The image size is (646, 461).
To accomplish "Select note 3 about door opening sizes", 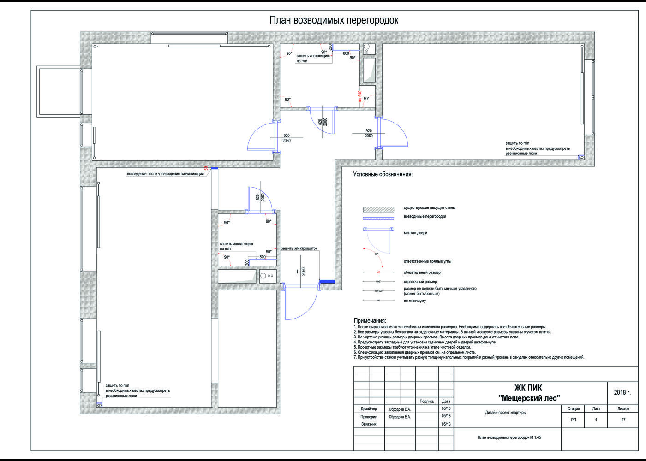I will [x=437, y=337].
